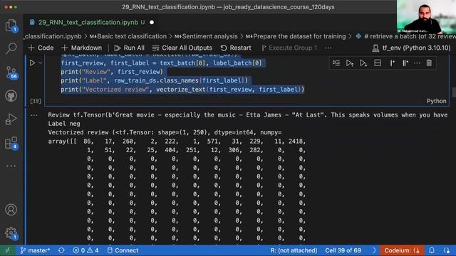Click presenter webcam thumbnail

[426, 16]
